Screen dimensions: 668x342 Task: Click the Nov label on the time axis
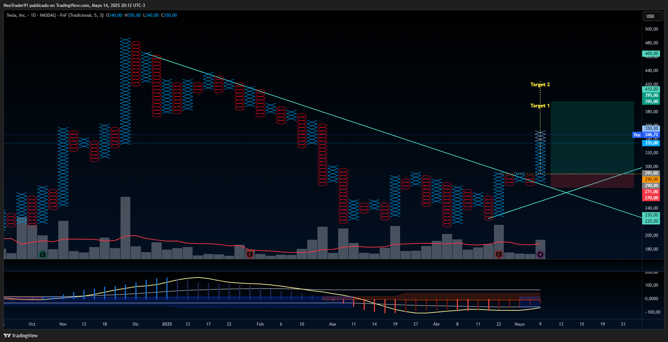click(63, 324)
